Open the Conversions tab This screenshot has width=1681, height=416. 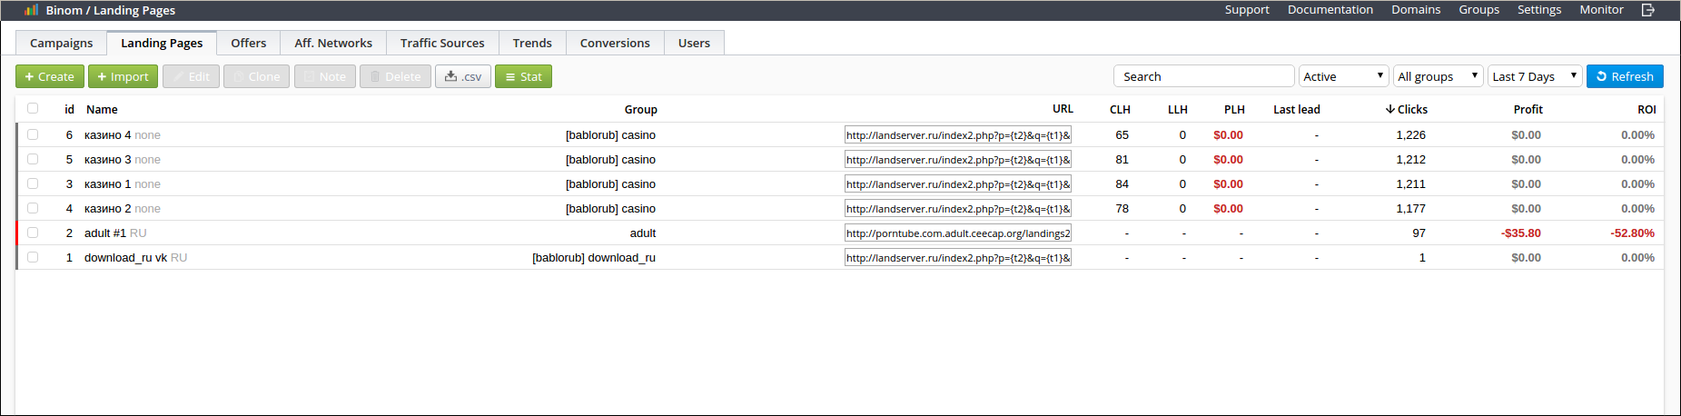pos(615,43)
